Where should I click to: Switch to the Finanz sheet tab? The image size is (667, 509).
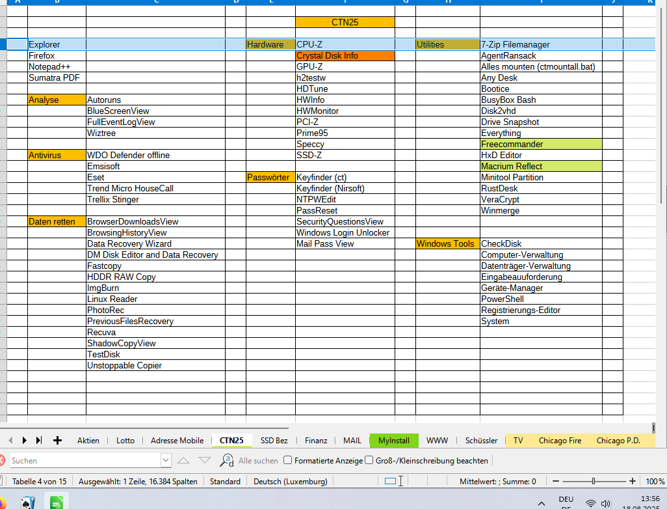[316, 441]
